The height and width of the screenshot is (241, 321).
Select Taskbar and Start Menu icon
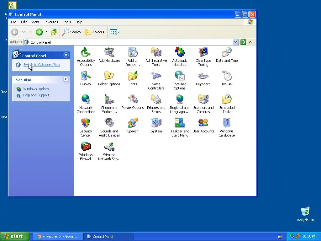click(180, 123)
